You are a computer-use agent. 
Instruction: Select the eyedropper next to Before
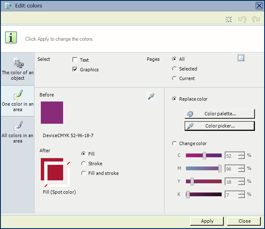point(151,96)
